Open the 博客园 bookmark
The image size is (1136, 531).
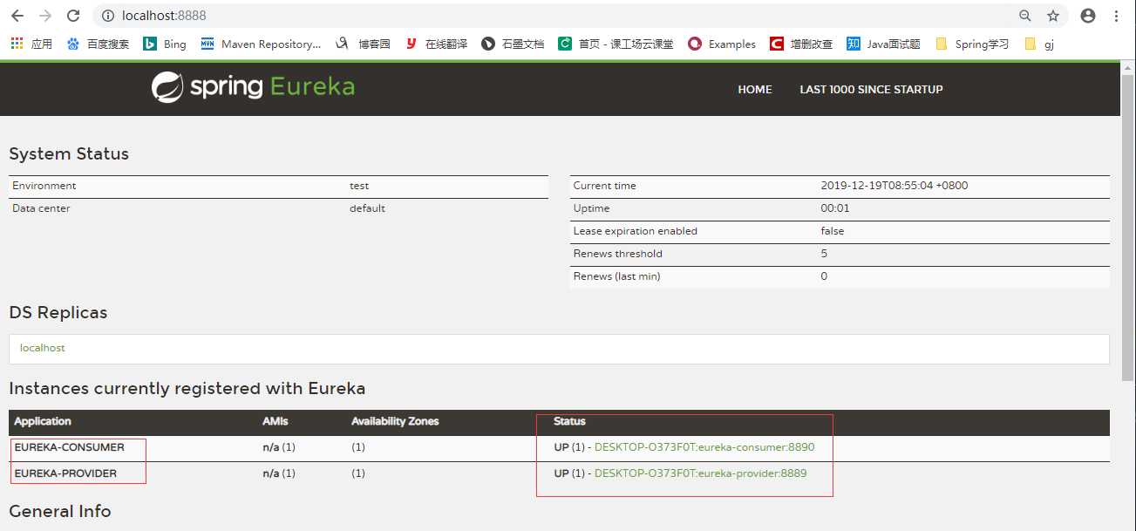pyautogui.click(x=363, y=44)
